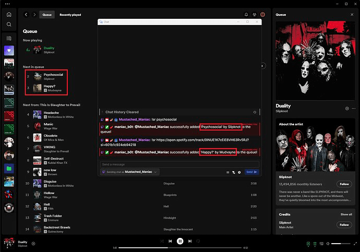Image resolution: width=360 pixels, height=252 pixels.
Task: Skip to previous track
Action: [170, 241]
